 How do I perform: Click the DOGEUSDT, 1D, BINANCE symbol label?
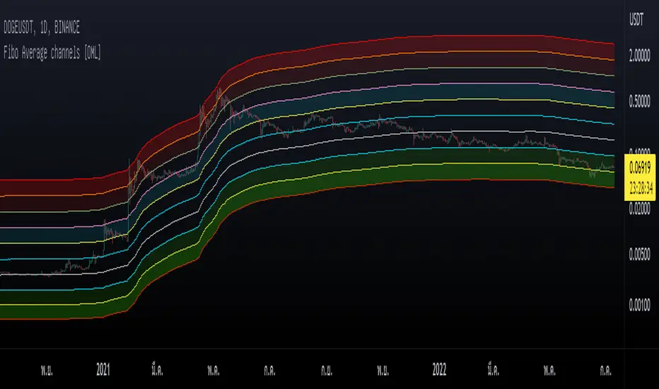click(x=42, y=28)
